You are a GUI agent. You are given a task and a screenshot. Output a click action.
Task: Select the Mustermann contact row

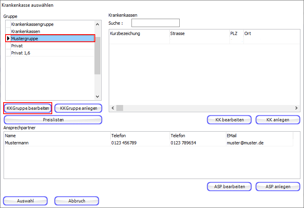coord(17,143)
